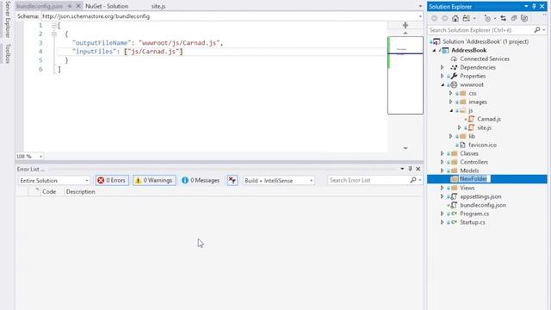551x310 pixels.
Task: Click the Error List search magnifier icon
Action: [x=413, y=180]
